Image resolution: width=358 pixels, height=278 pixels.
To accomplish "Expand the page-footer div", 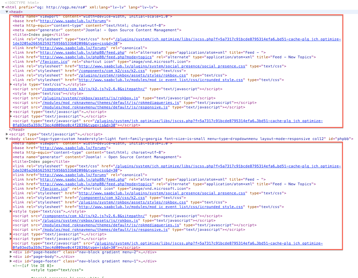I will click(11, 261).
